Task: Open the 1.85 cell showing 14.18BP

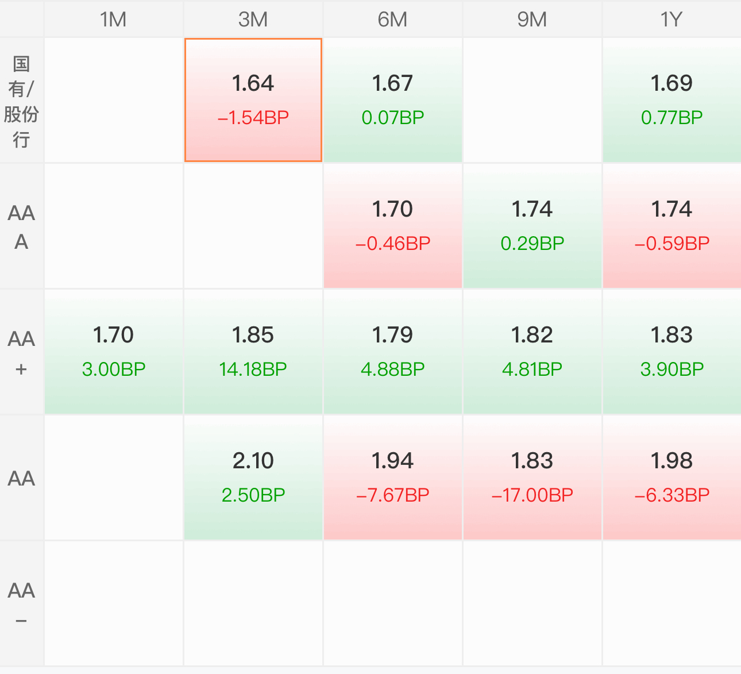Action: click(x=253, y=352)
